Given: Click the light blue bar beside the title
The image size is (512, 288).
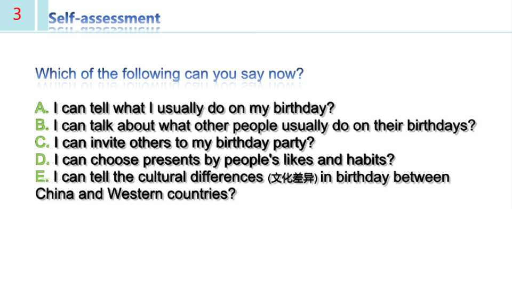Looking at the screenshot, I should click(43, 15).
